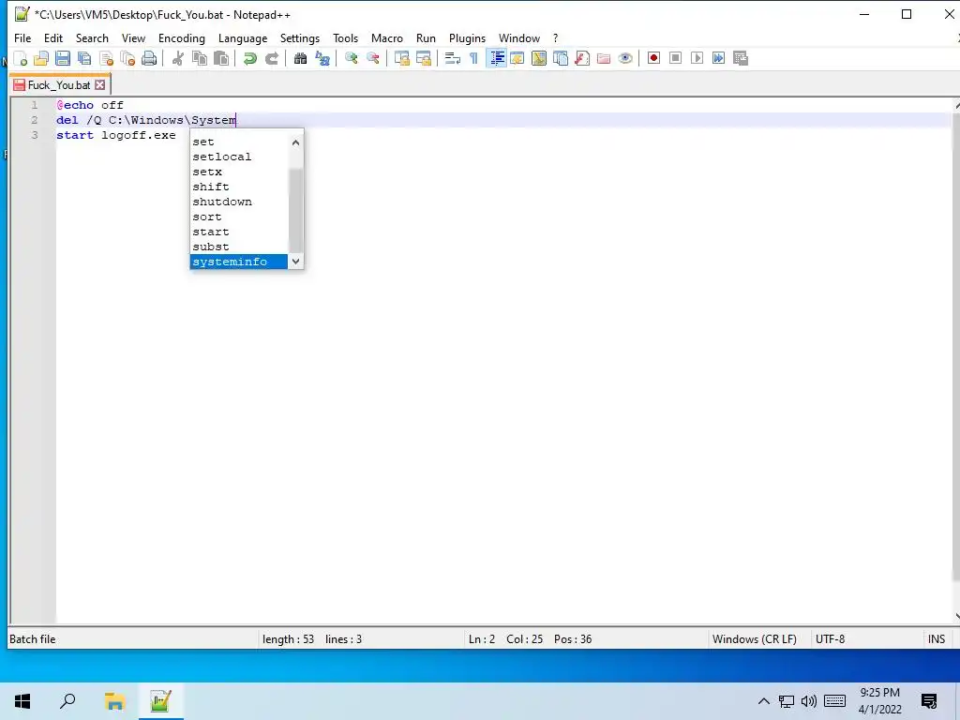Open the Plugins menu
The height and width of the screenshot is (720, 960).
pos(467,37)
